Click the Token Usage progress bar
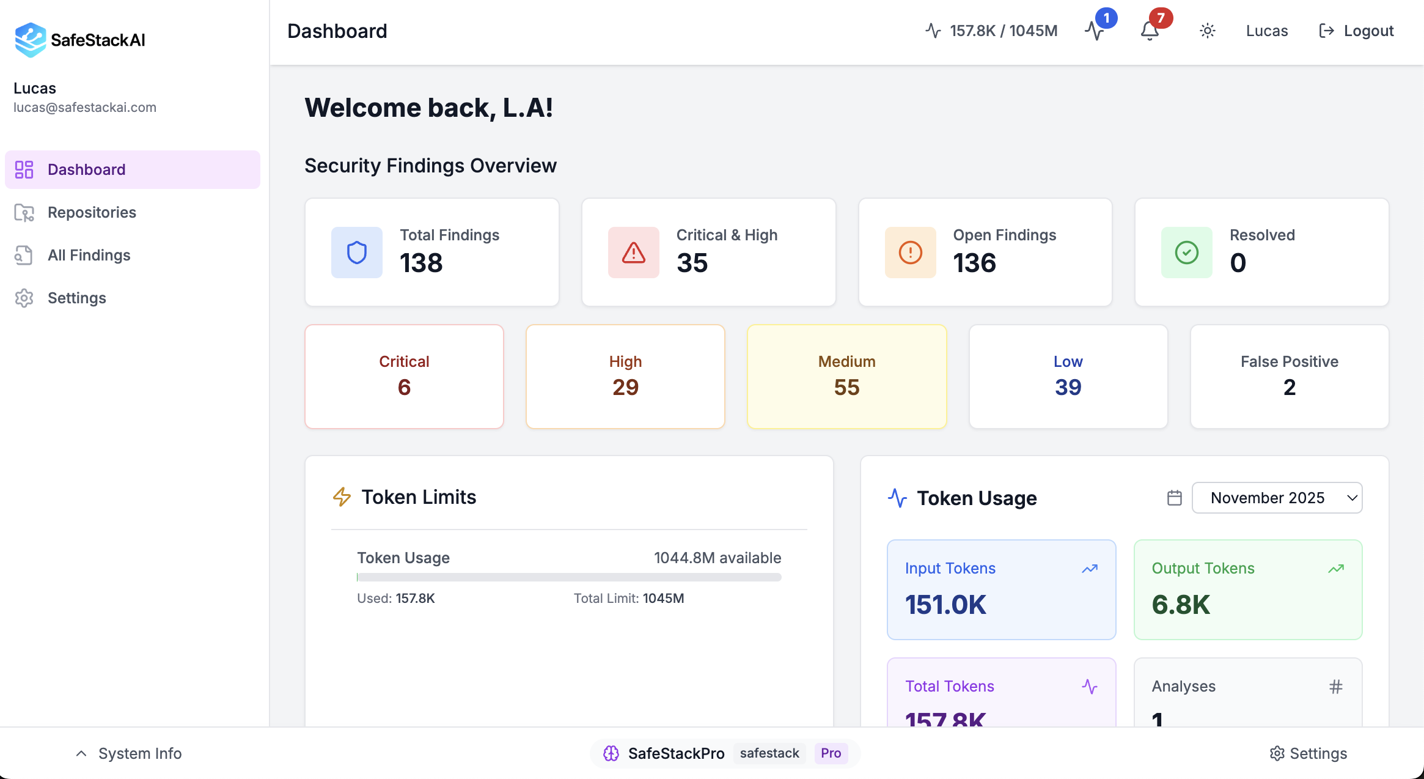1424x779 pixels. pyautogui.click(x=568, y=577)
